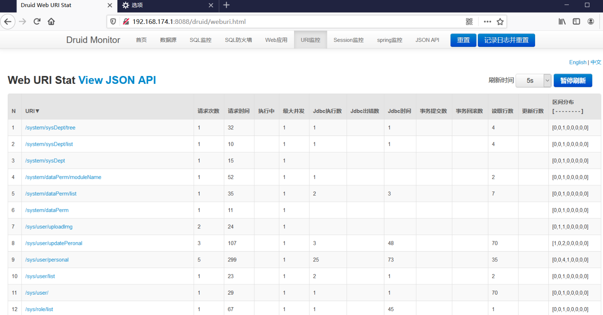
Task: Switch language to English
Action: coord(578,62)
